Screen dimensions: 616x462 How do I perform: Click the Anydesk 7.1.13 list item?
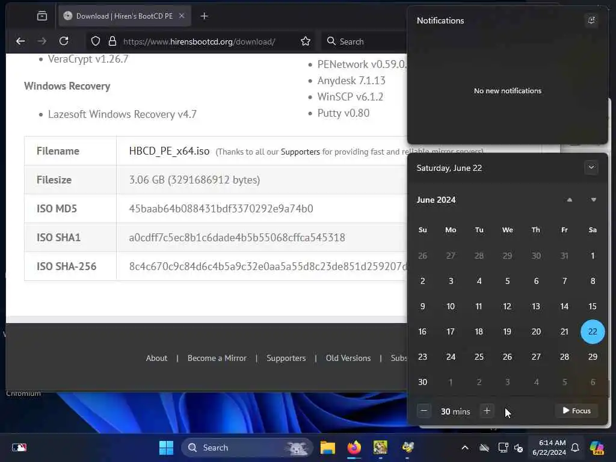(351, 81)
